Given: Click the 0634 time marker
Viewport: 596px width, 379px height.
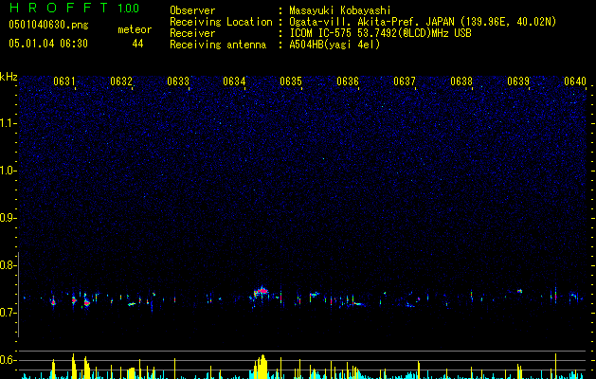Looking at the screenshot, I should click(234, 81).
